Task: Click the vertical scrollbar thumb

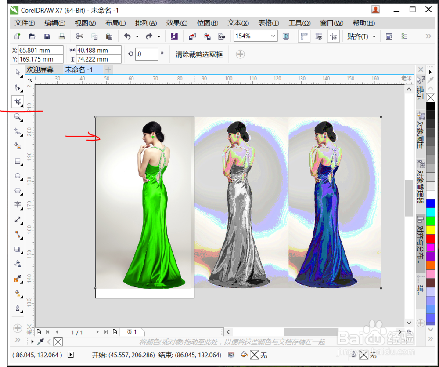Action: [409, 198]
